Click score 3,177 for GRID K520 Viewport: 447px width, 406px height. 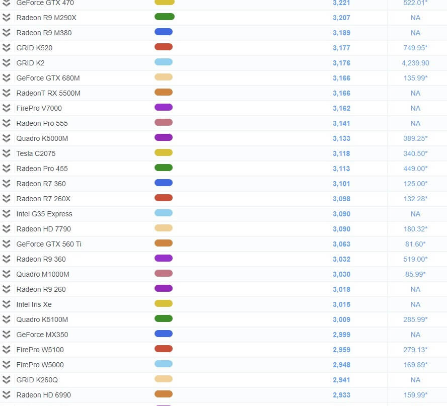341,48
